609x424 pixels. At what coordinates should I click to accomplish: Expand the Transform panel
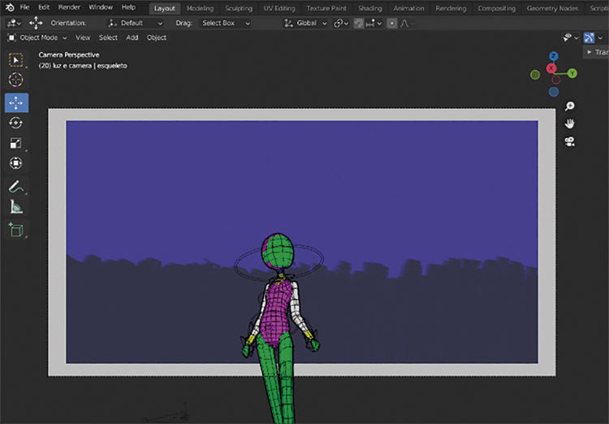tap(596, 52)
